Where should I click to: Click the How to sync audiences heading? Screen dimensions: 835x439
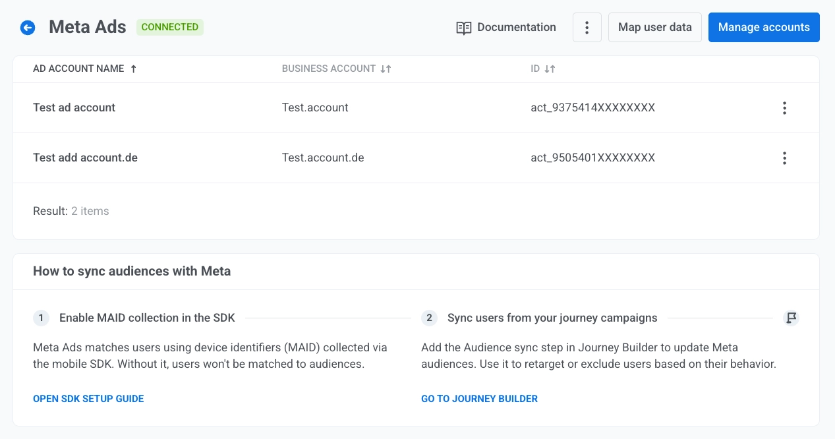132,271
